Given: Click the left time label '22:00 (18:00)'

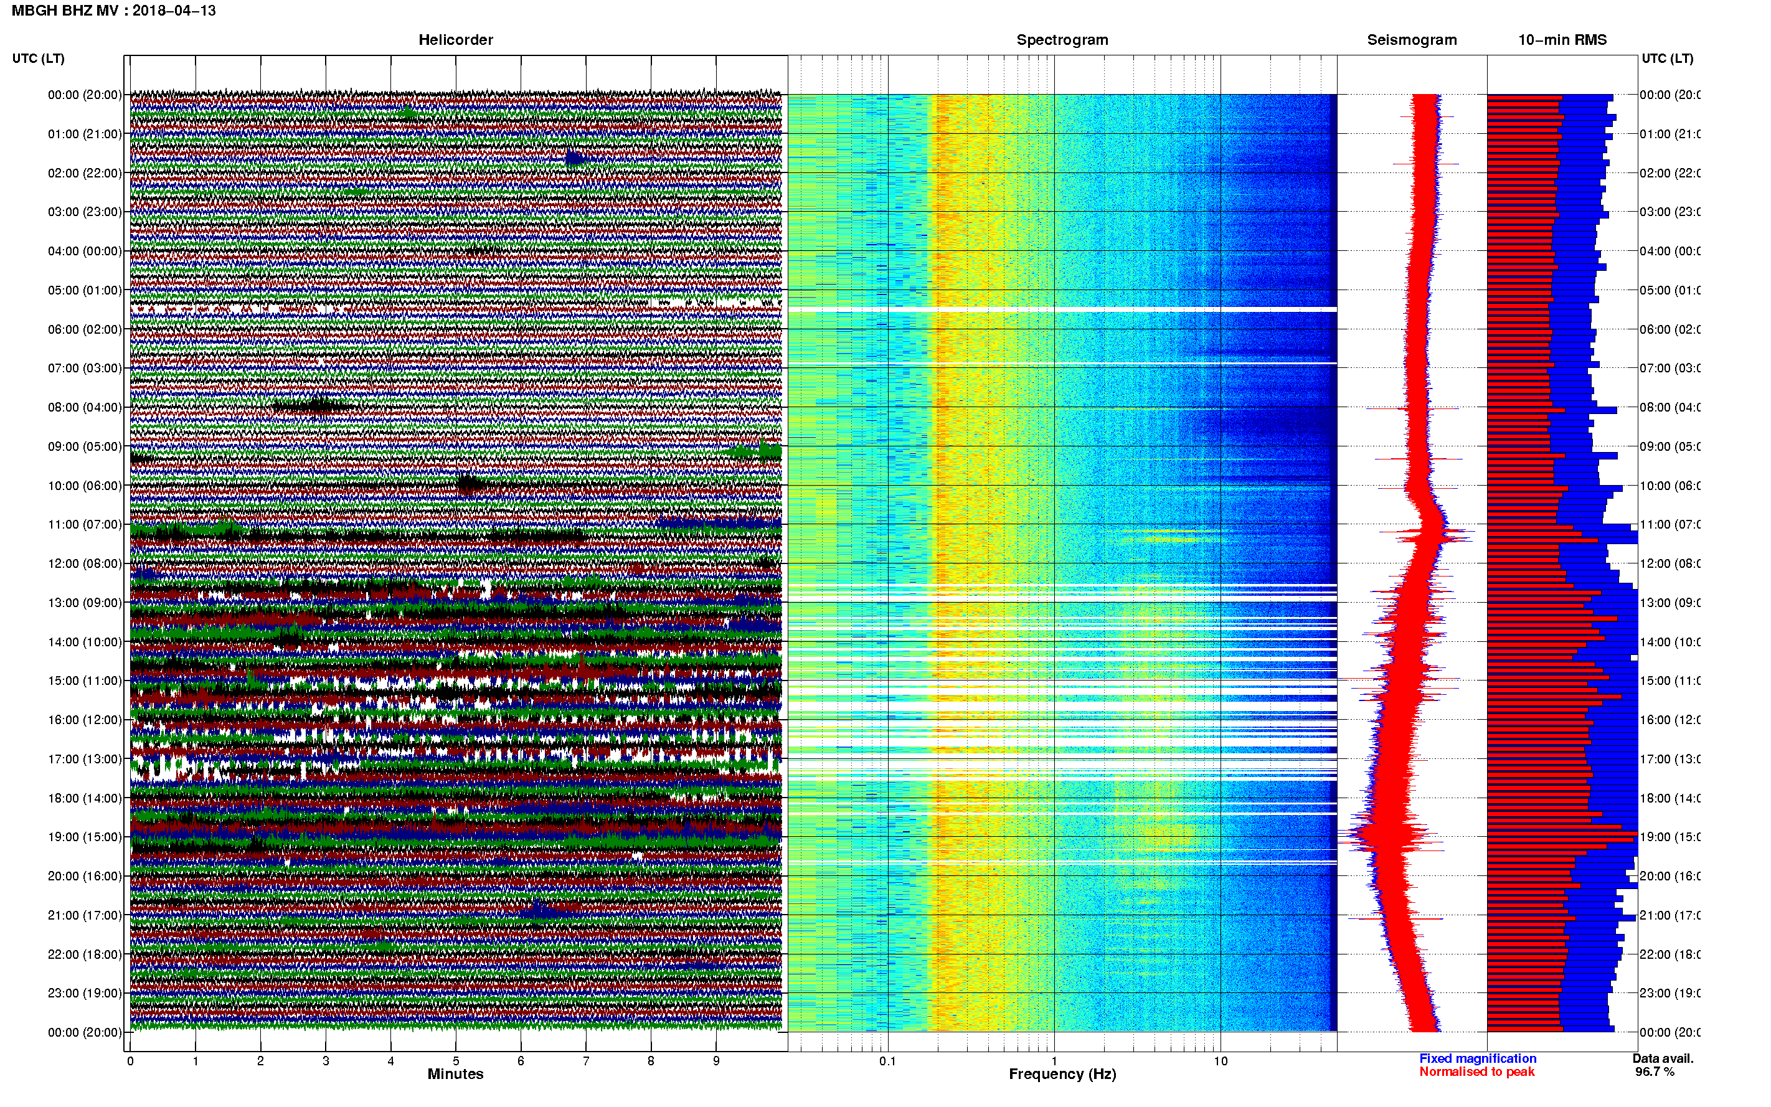Looking at the screenshot, I should point(85,954).
